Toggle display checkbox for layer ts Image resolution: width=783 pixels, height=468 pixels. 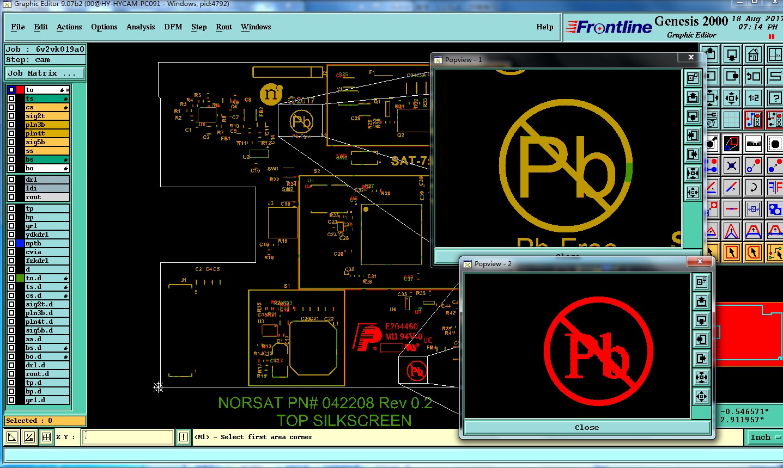[x=11, y=98]
